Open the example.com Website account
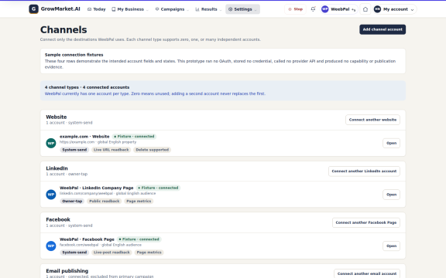 click(391, 143)
